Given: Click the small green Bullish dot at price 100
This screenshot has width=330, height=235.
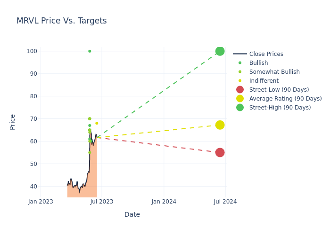Looking at the screenshot, I should point(90,51).
